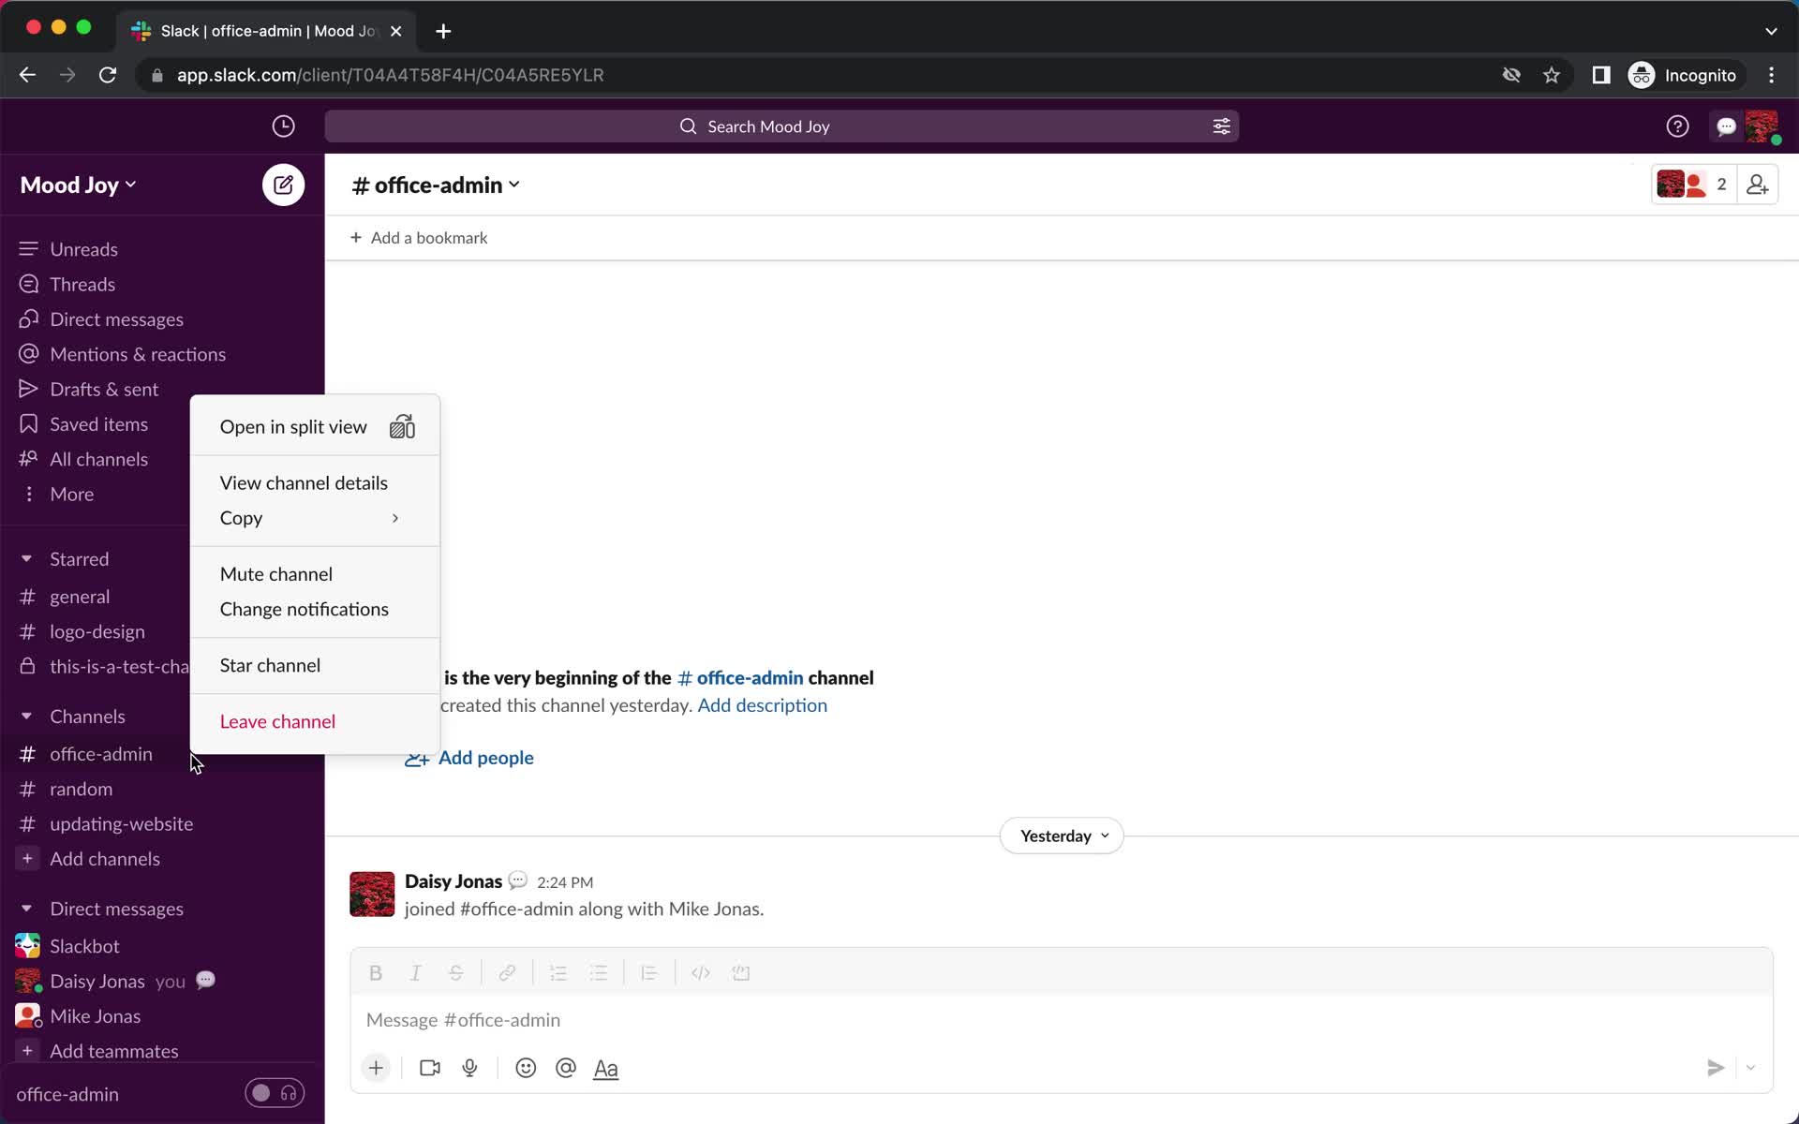Click the bold formatting icon
Image resolution: width=1799 pixels, height=1124 pixels.
[x=376, y=972]
